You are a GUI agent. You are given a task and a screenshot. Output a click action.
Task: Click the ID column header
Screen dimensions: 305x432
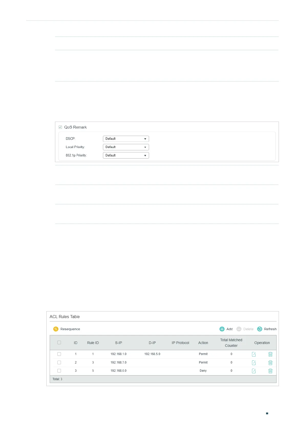tap(76, 343)
